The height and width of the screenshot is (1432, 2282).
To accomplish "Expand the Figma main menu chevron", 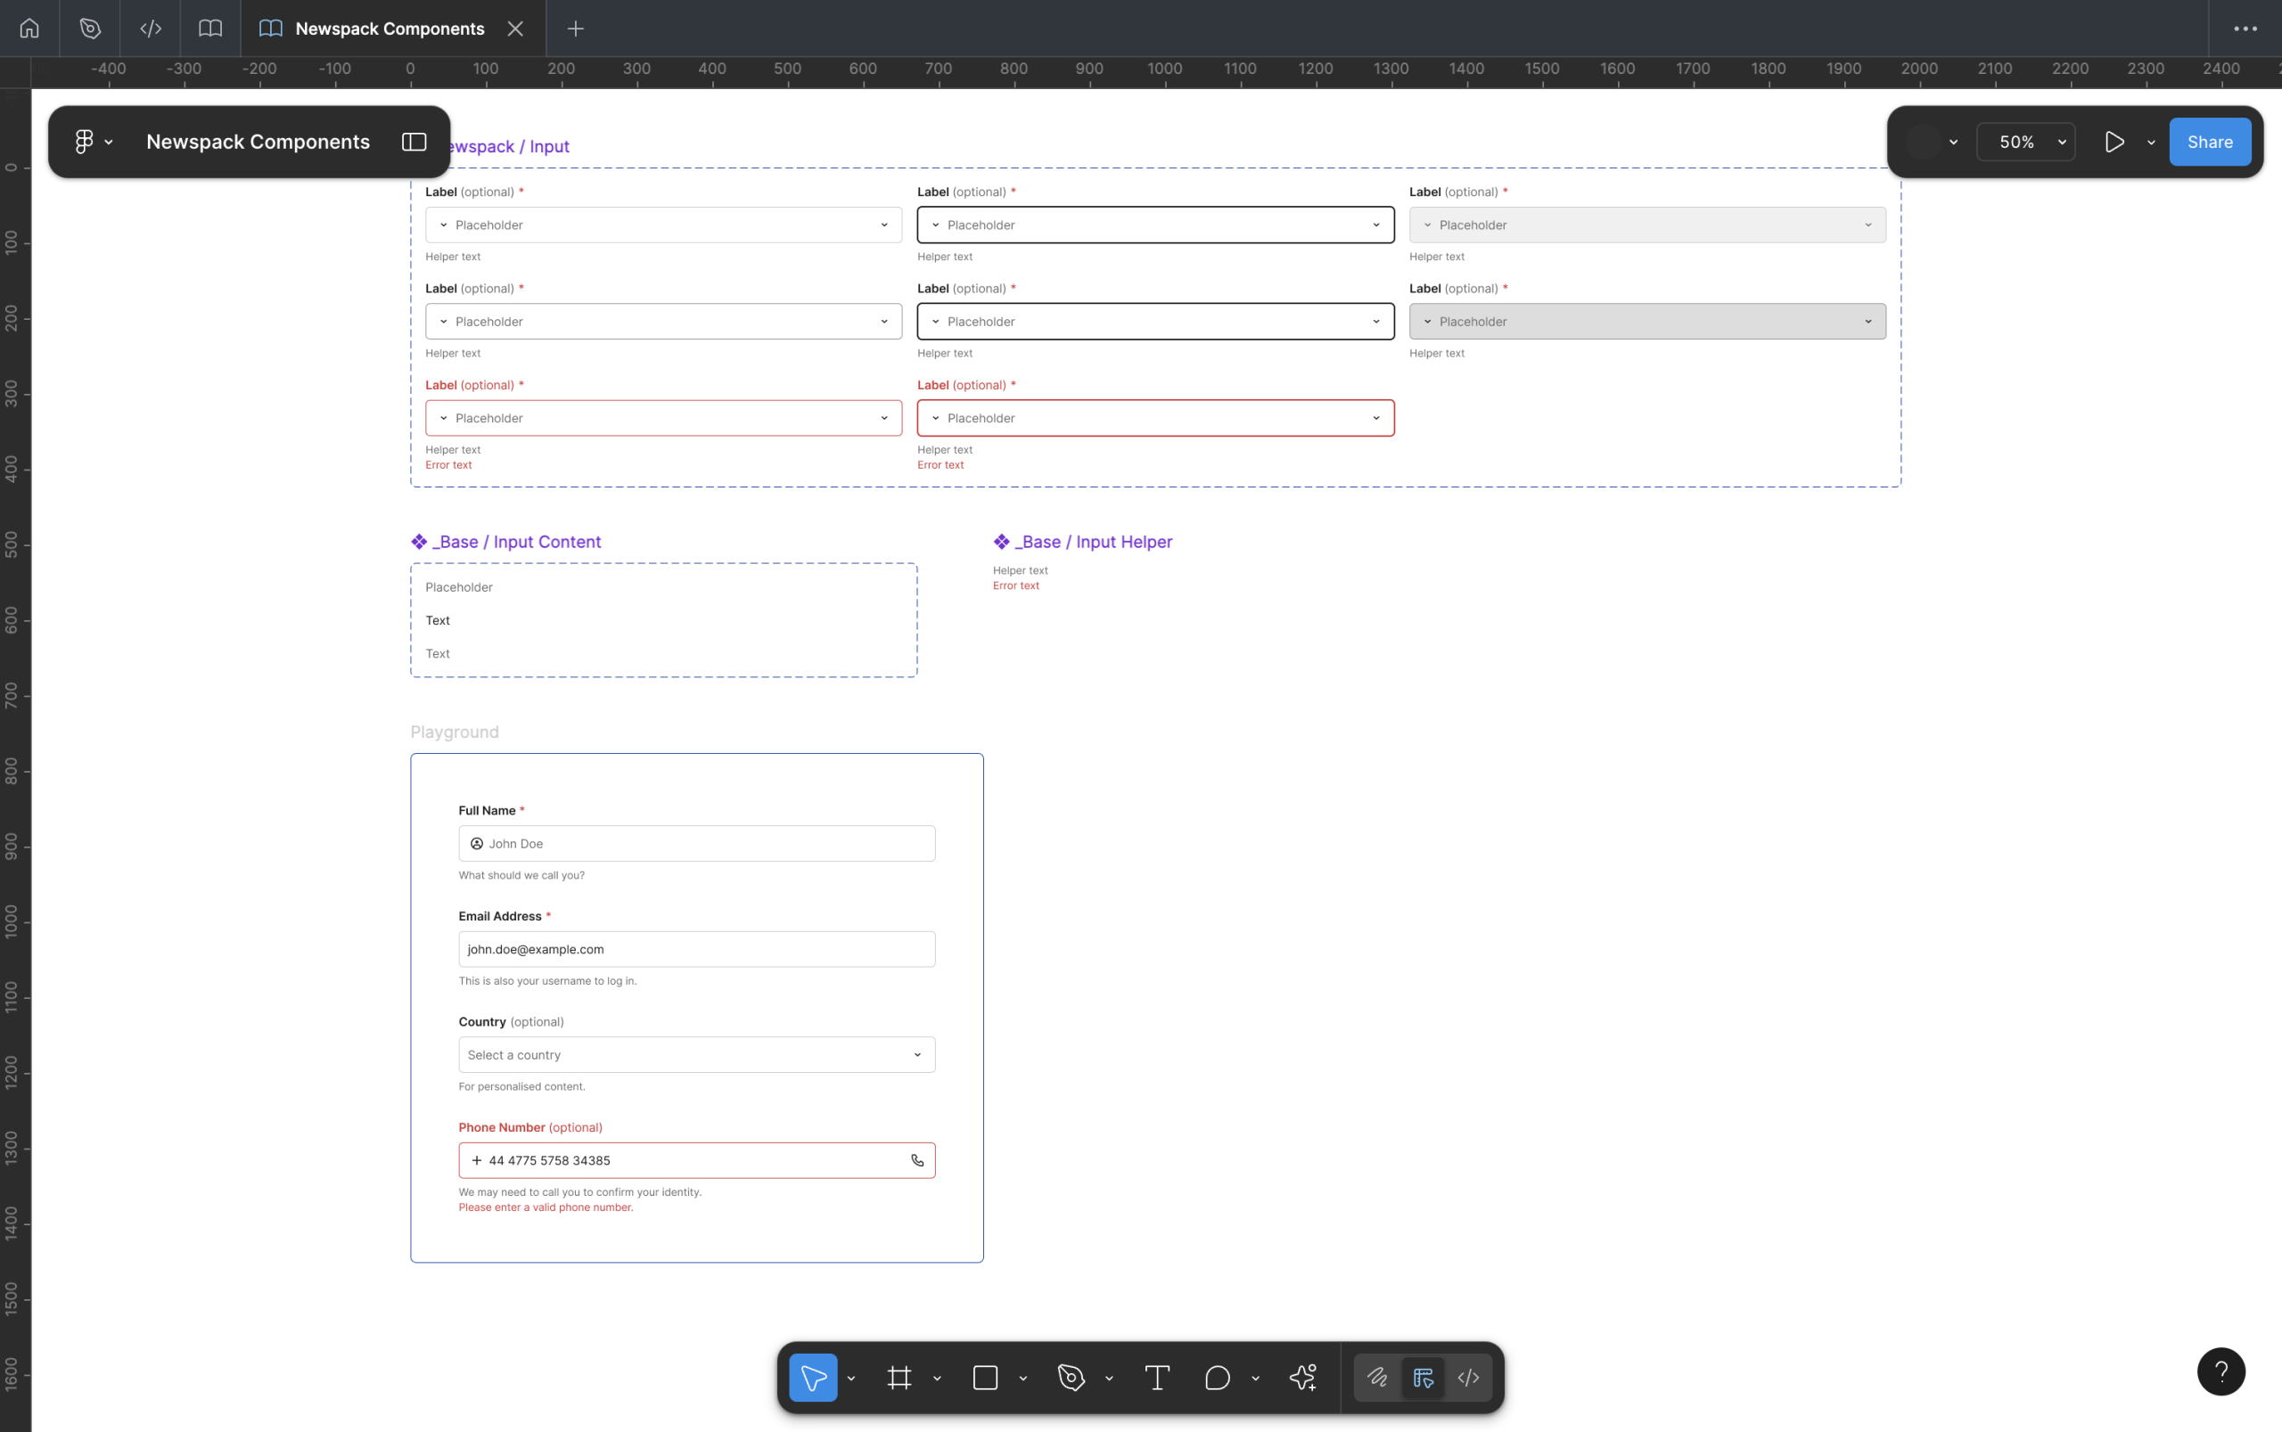I will tap(109, 142).
